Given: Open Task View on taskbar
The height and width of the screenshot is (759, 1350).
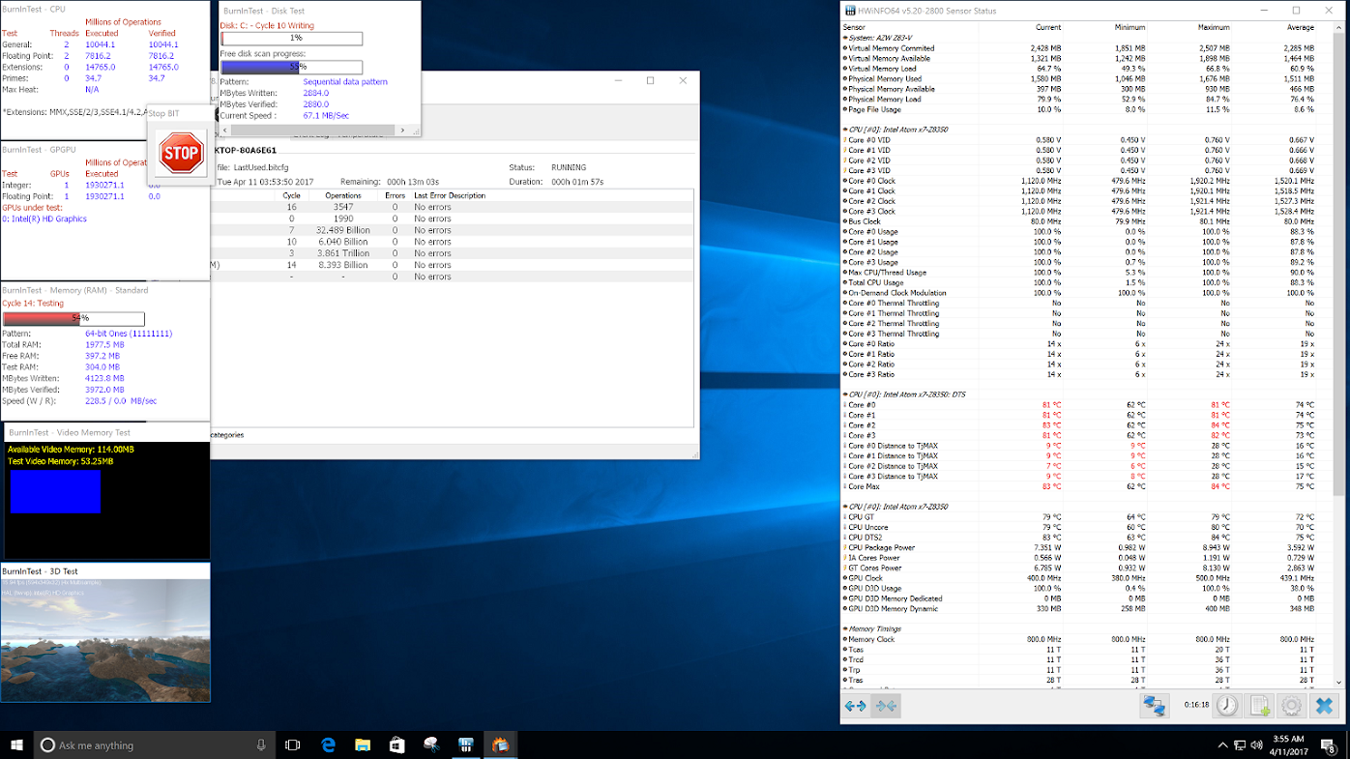Looking at the screenshot, I should point(293,744).
